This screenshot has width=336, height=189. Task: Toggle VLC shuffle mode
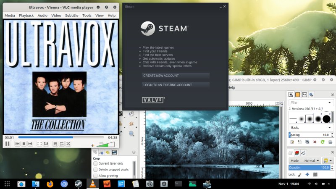[x=68, y=144]
